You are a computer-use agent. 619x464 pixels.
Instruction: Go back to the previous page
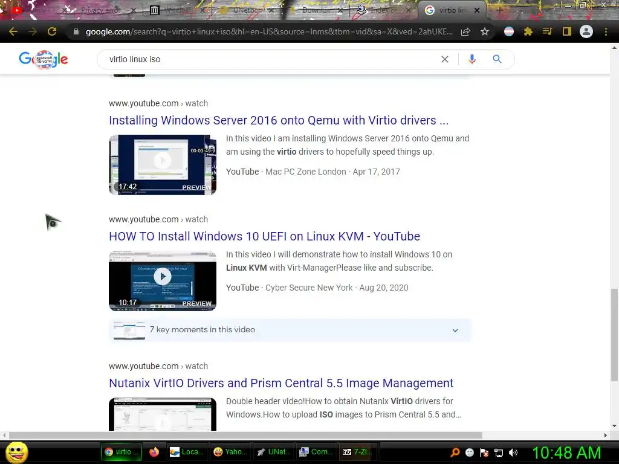coord(13,31)
